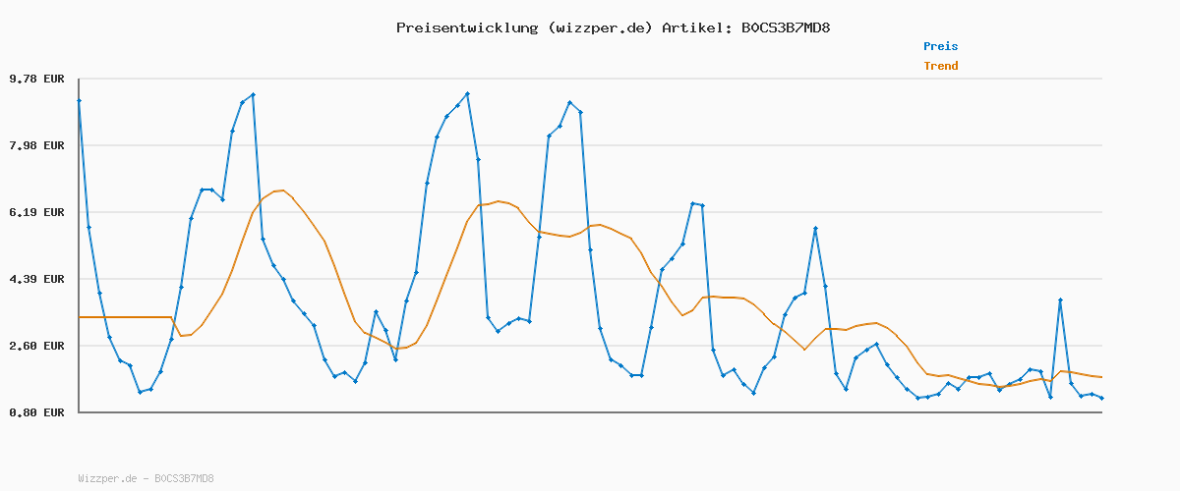This screenshot has width=1180, height=491.
Task: Click the 'Trend' legend label
Action: 940,66
